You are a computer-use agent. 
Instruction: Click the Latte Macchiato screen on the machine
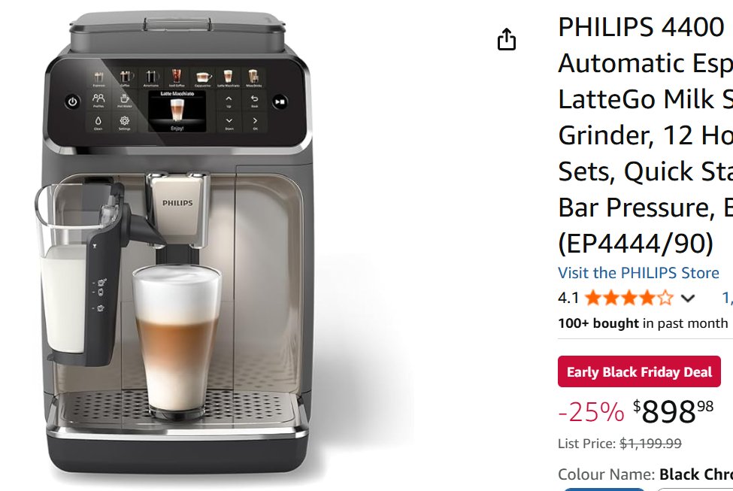[x=177, y=111]
